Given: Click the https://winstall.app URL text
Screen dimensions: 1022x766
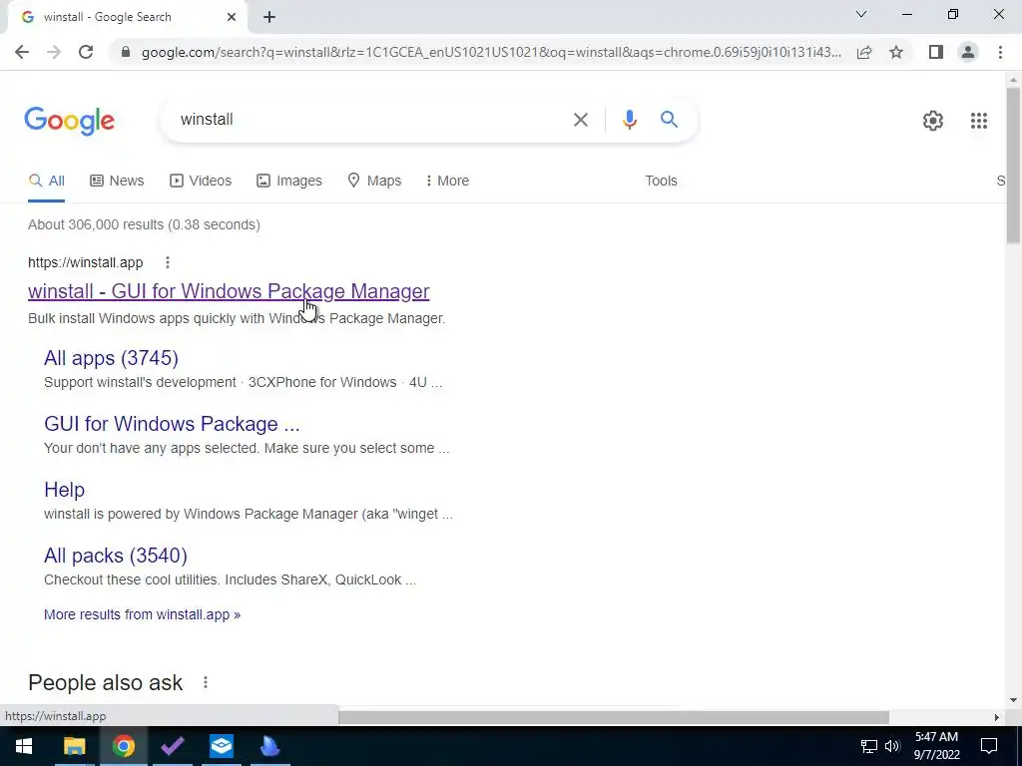Looking at the screenshot, I should click(86, 262).
